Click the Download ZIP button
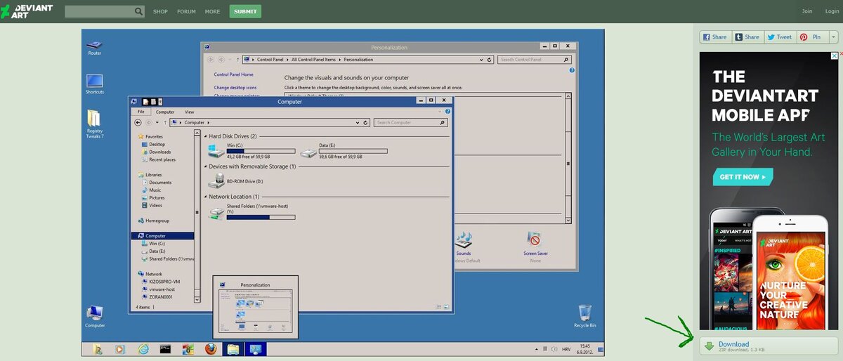Image resolution: width=843 pixels, height=361 pixels. [x=769, y=346]
